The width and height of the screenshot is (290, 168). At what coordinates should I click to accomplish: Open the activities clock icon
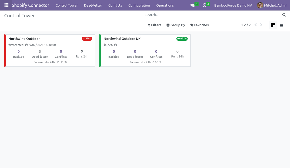point(204,5)
